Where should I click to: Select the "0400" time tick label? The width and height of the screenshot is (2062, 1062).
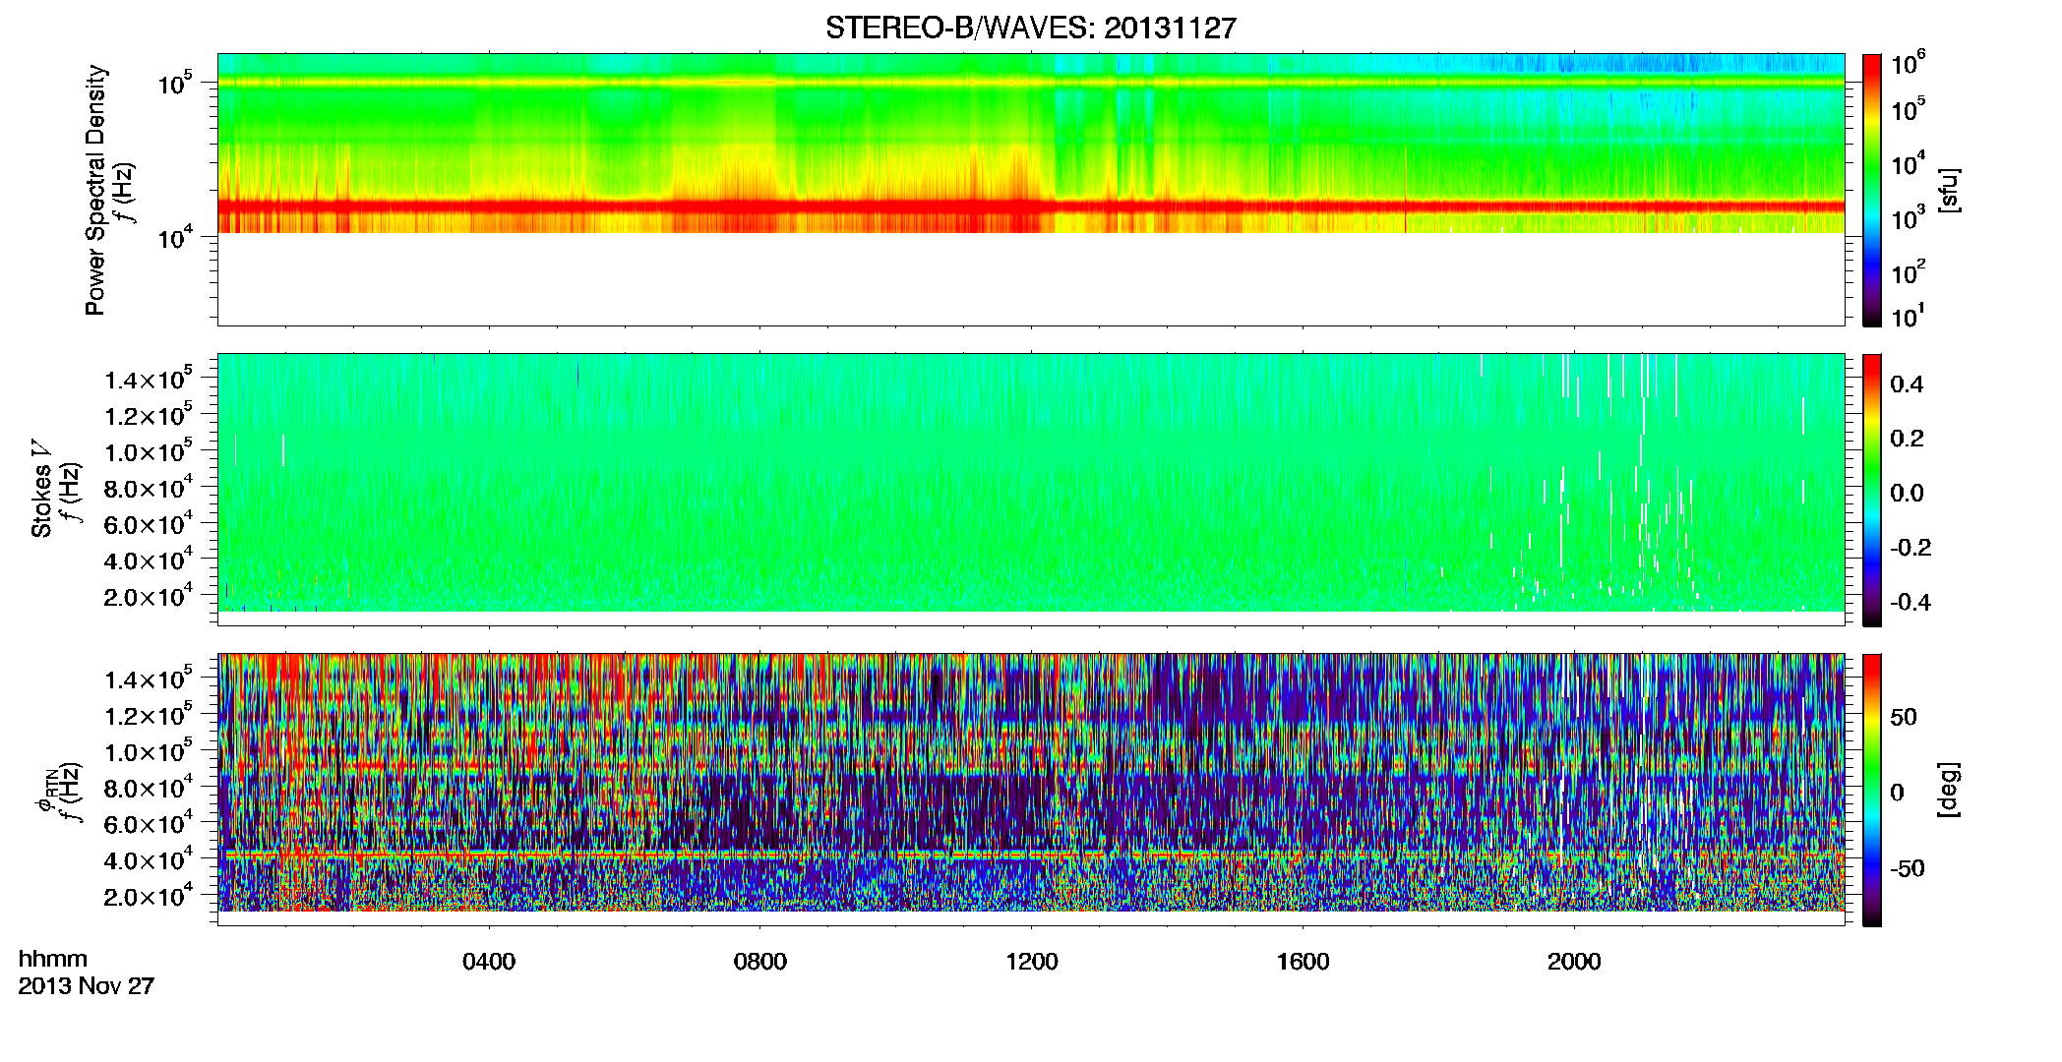[489, 962]
